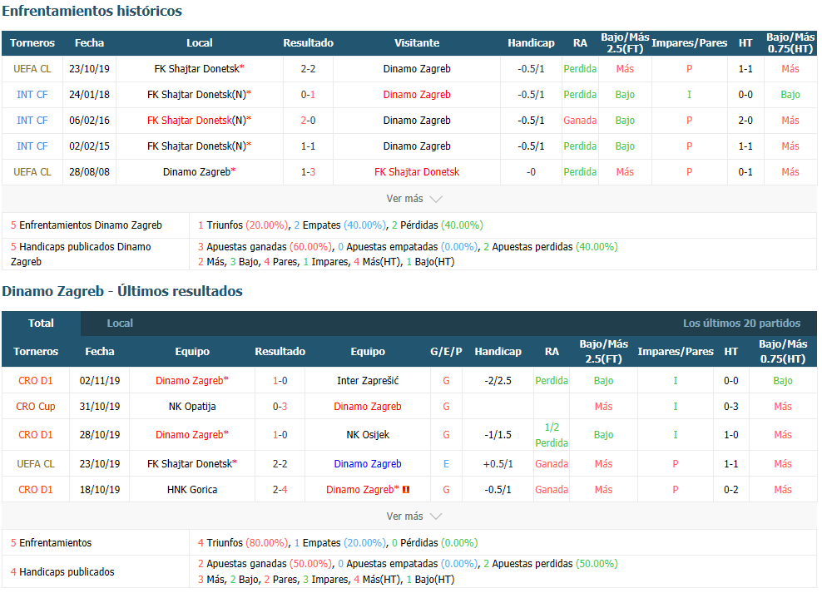Click the red card icon beside Dinamo Zagreb

point(406,489)
